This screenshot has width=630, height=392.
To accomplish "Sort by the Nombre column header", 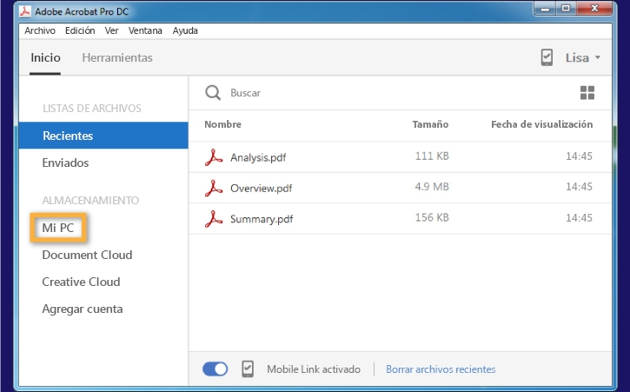I will (x=223, y=124).
